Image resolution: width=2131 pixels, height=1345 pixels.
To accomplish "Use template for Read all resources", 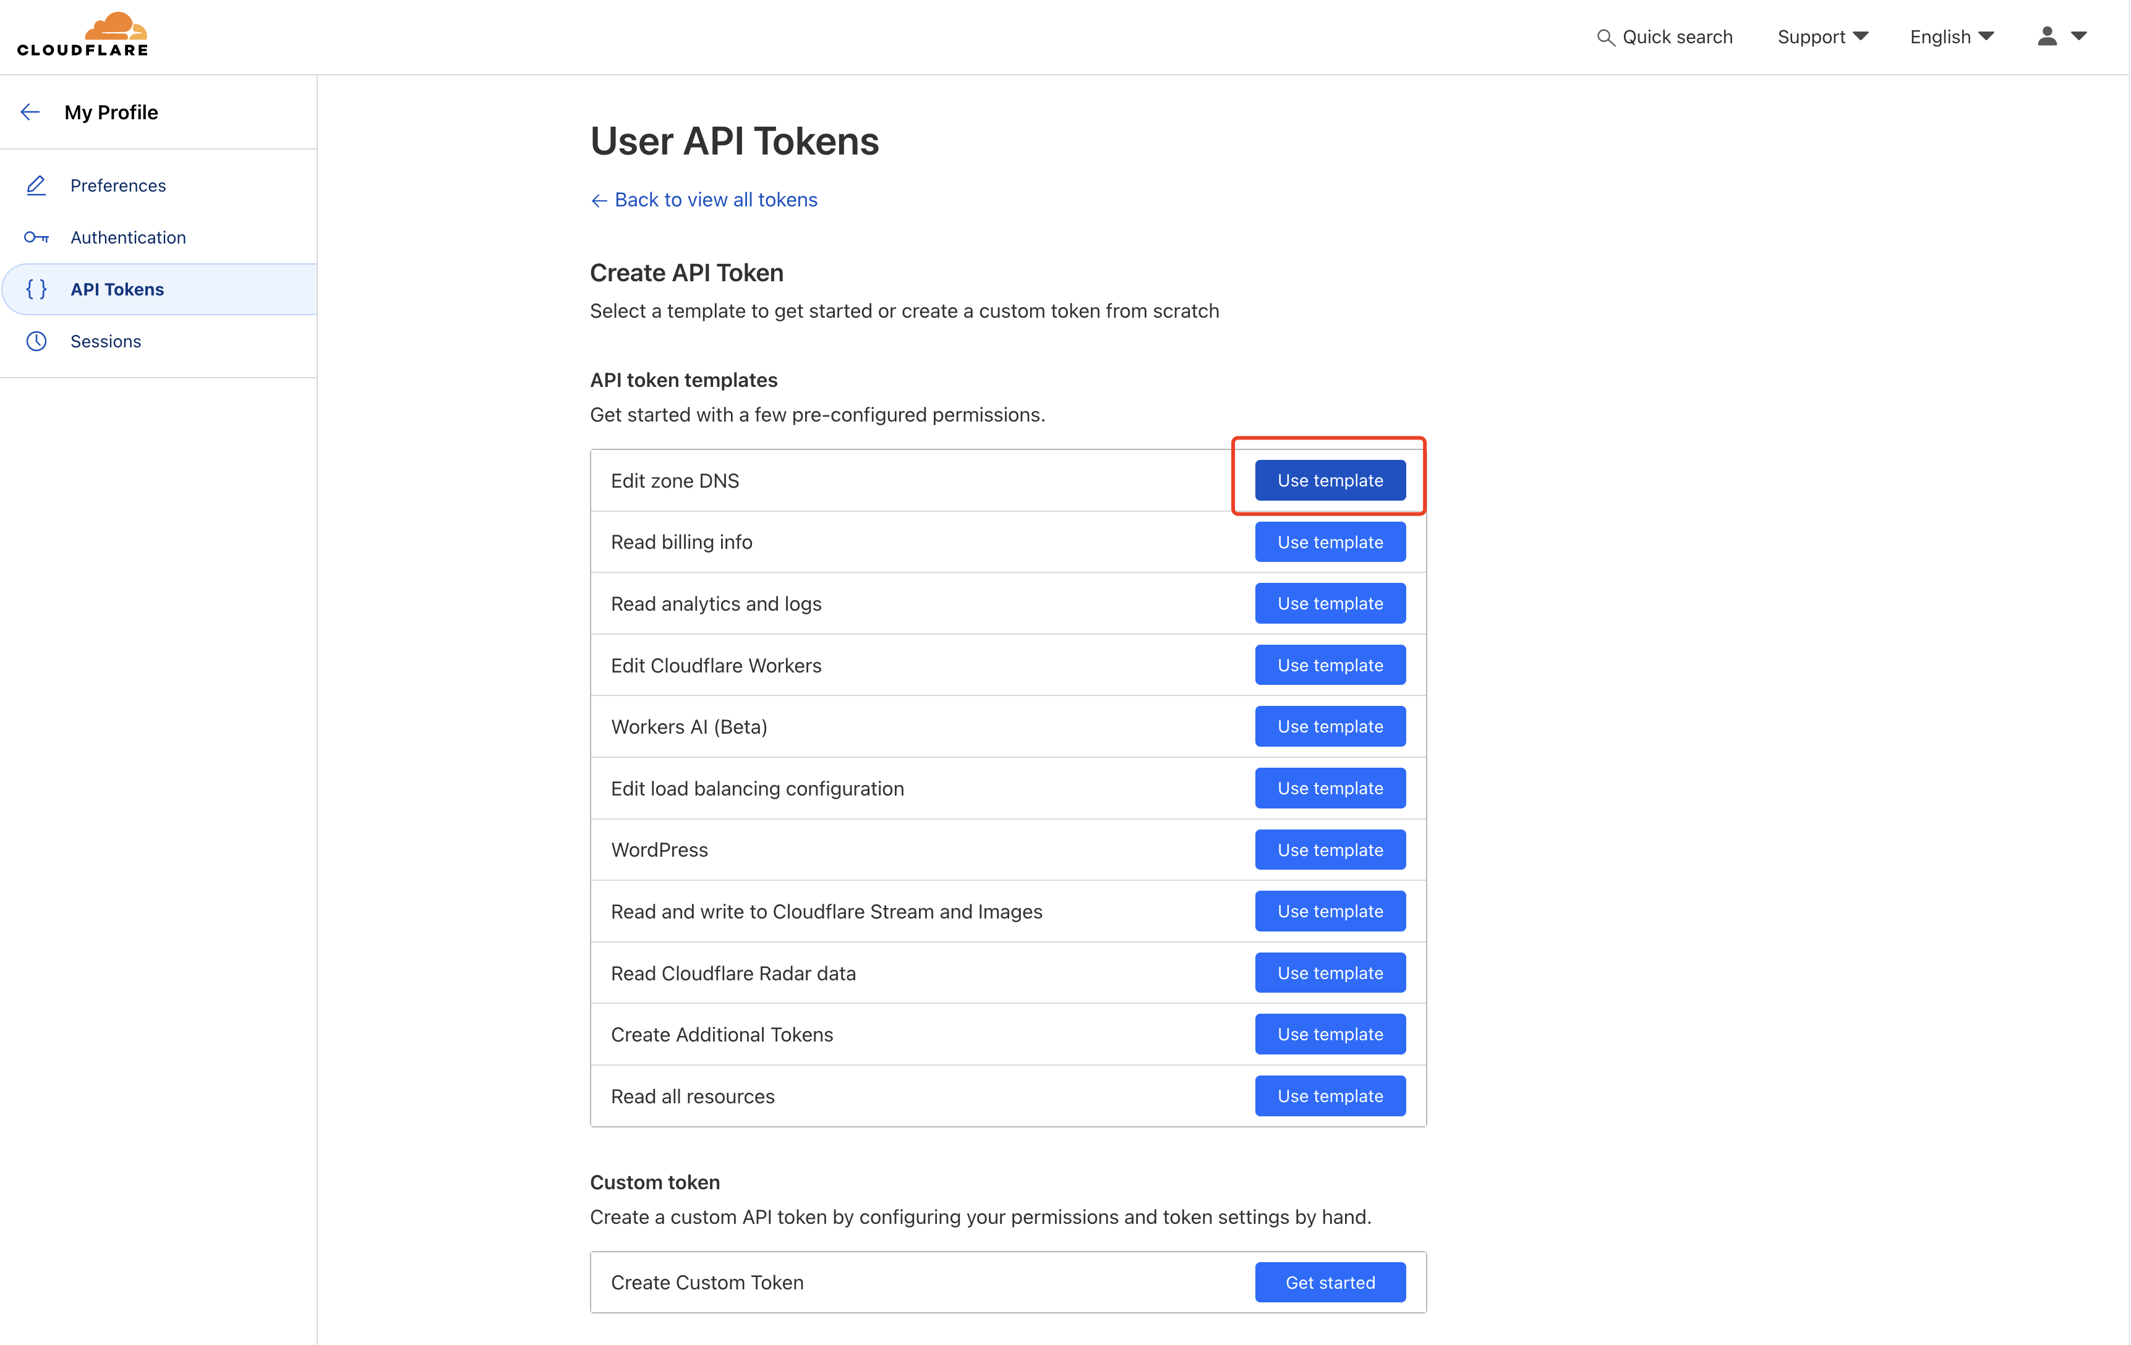I will 1330,1097.
